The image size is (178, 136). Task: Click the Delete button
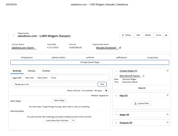click(x=148, y=35)
